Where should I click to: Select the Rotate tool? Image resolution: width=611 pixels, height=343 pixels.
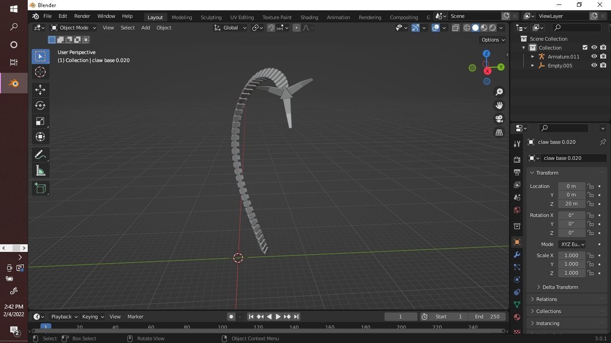pos(40,105)
